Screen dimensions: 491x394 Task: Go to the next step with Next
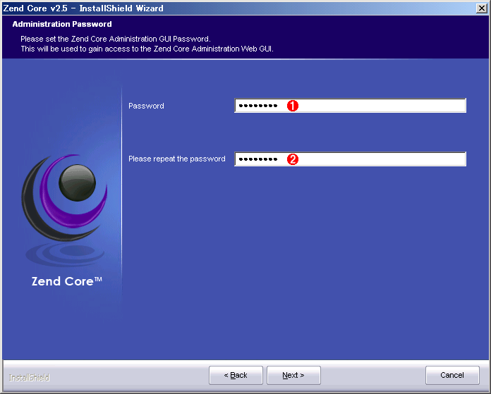click(x=293, y=375)
